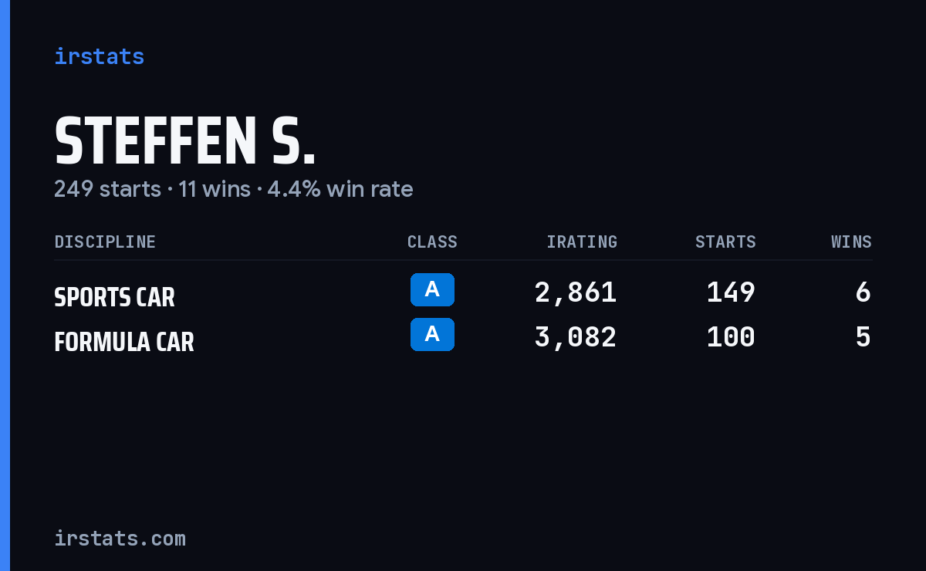Viewport: 926px width, 571px height.
Task: Click the summary line with 249 starts
Action: (234, 189)
